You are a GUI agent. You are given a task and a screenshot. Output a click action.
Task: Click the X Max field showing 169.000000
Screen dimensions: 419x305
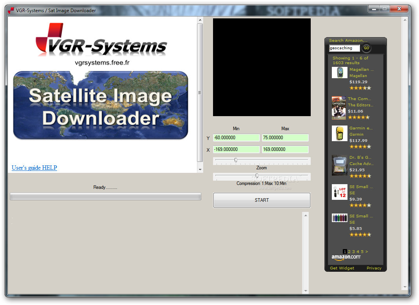[285, 149]
